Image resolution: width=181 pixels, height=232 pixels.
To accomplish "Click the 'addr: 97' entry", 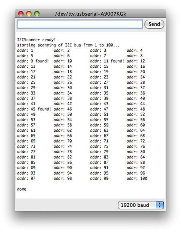I will coord(26,178).
